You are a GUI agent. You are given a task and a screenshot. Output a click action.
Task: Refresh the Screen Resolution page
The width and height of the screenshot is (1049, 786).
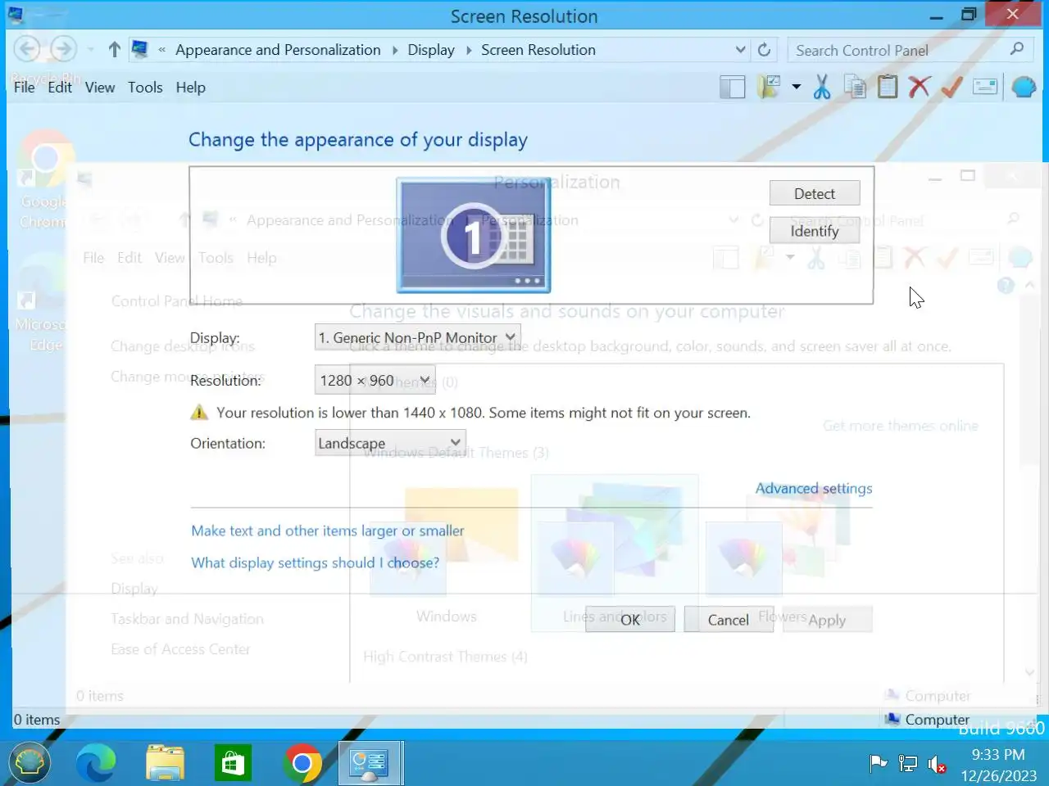click(x=764, y=50)
